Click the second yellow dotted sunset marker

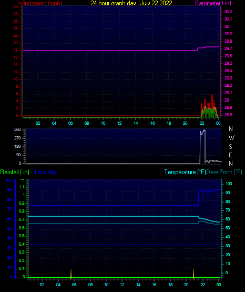[x=193, y=274]
